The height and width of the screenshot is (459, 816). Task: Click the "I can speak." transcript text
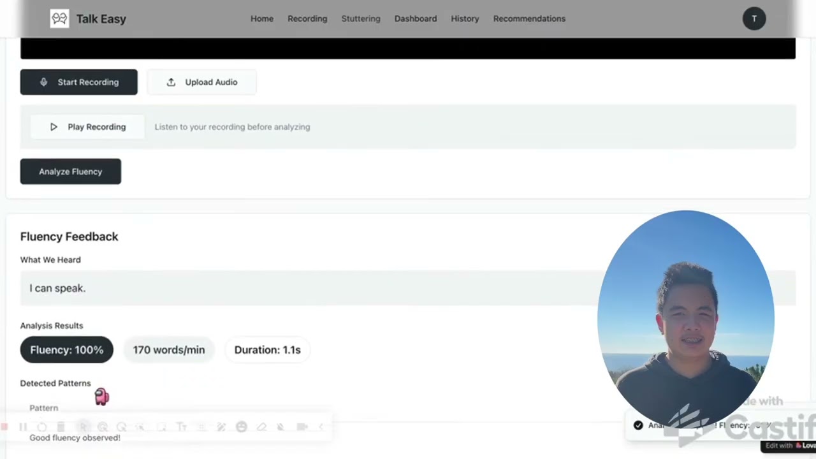[x=57, y=288]
